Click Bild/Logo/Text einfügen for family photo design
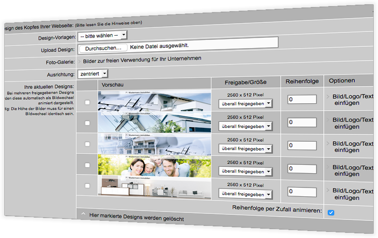The width and height of the screenshot is (378, 238). (x=352, y=170)
